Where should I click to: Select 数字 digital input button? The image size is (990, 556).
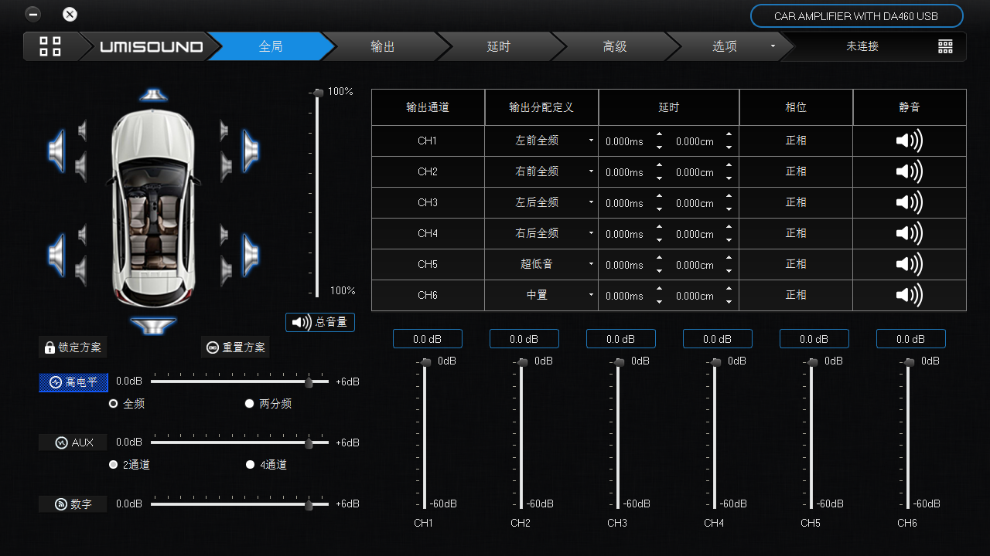click(73, 504)
